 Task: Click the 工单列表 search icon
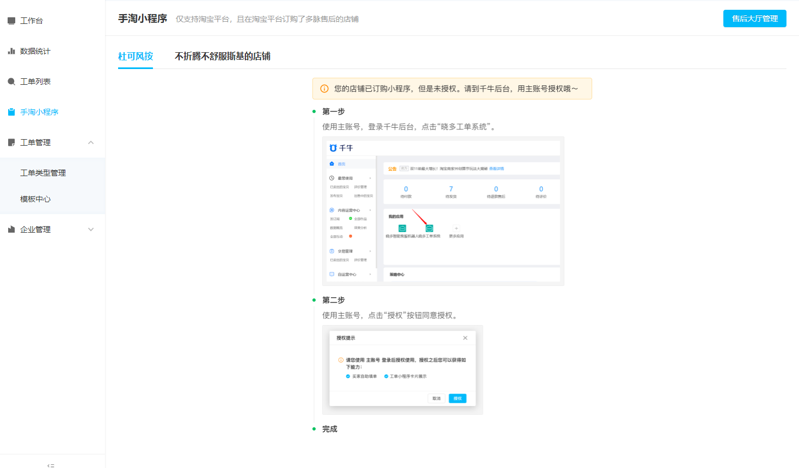tap(11, 82)
